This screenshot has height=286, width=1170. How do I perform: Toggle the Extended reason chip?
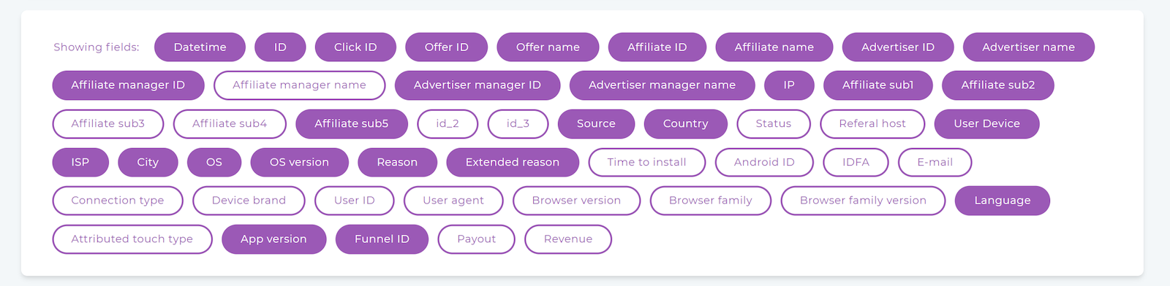(512, 162)
